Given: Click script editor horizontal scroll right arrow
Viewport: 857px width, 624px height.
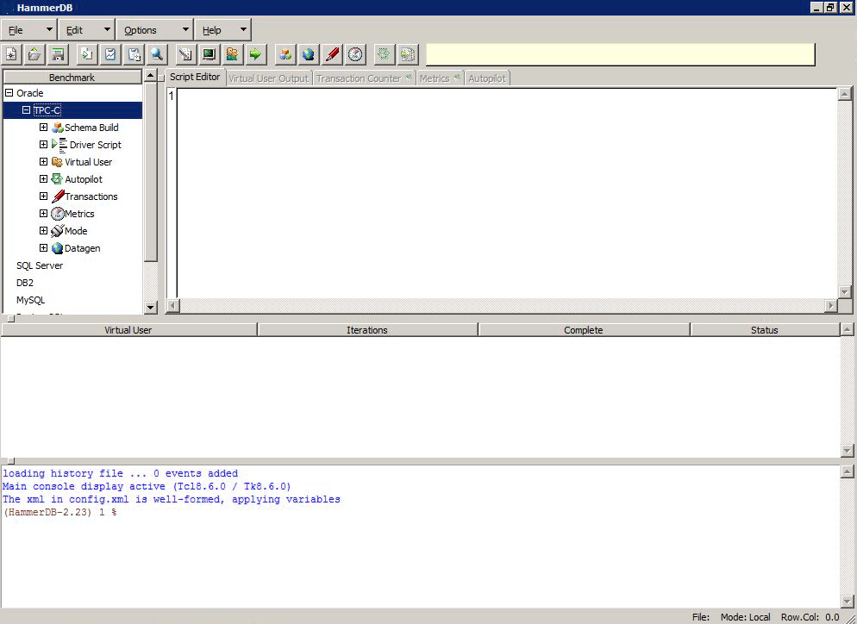Looking at the screenshot, I should pyautogui.click(x=831, y=305).
